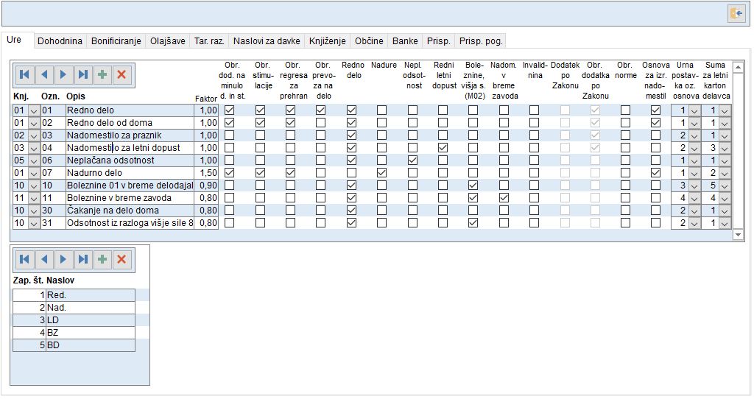Viewport: 754px width, 399px height.
Task: Go to next record in Naslov list navigator
Action: (63, 260)
